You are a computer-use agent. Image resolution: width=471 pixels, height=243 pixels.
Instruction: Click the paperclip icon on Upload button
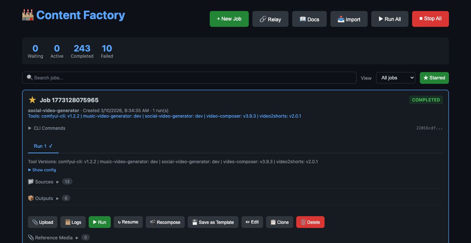coord(35,222)
